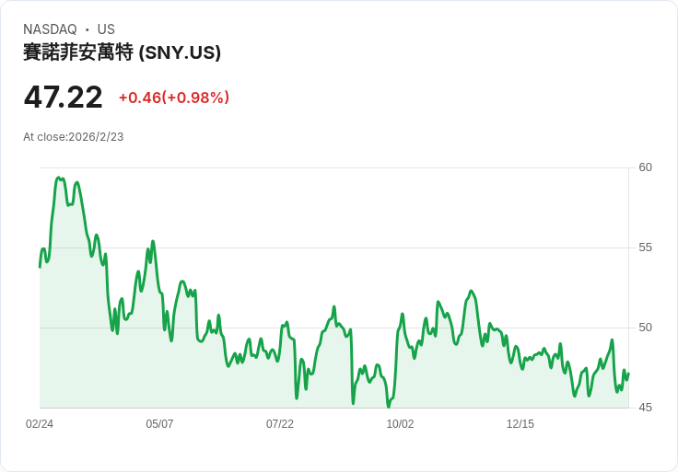
Task: Click the rightmost end of price line
Action: [x=628, y=374]
